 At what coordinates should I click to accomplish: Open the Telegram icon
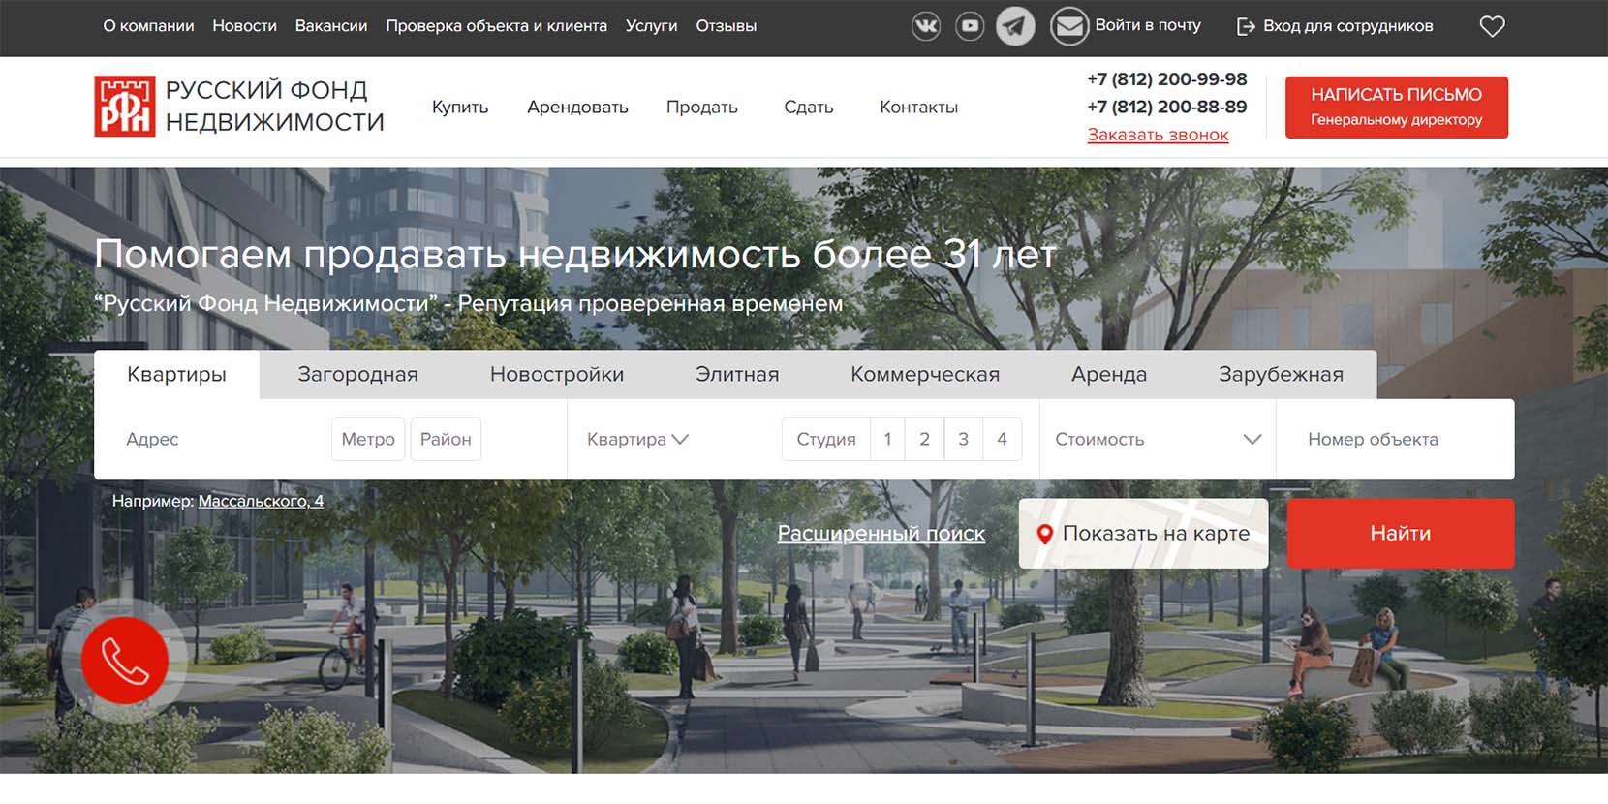click(x=1015, y=26)
